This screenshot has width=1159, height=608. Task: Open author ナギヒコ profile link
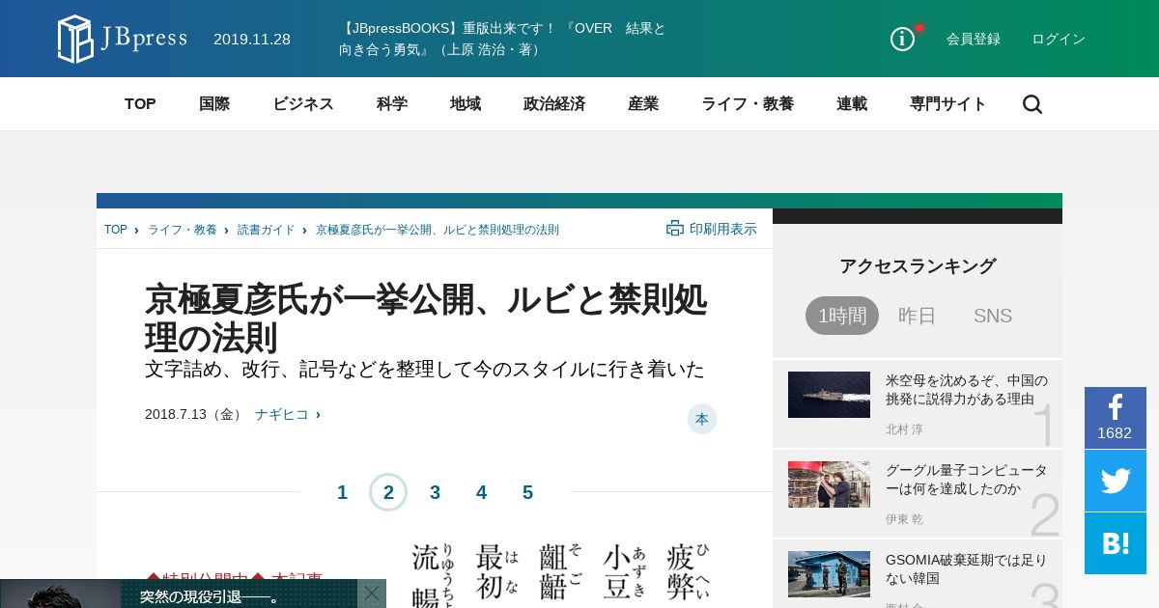pos(282,414)
